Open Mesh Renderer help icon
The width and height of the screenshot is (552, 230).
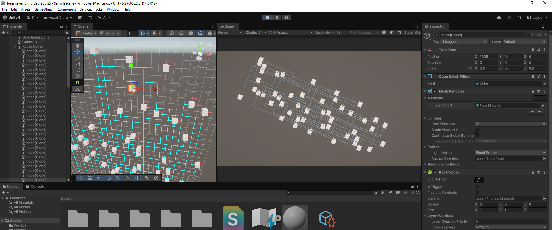(x=533, y=91)
